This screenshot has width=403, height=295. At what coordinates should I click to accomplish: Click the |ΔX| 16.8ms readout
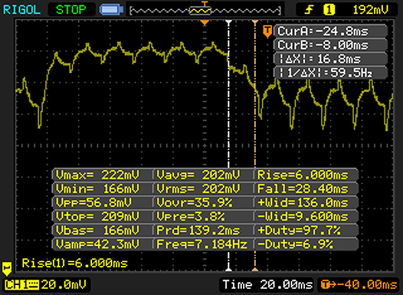click(330, 59)
